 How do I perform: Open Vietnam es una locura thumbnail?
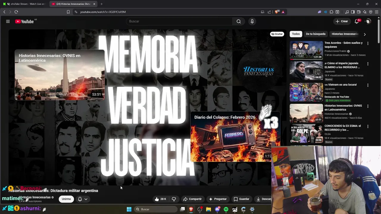click(x=306, y=92)
